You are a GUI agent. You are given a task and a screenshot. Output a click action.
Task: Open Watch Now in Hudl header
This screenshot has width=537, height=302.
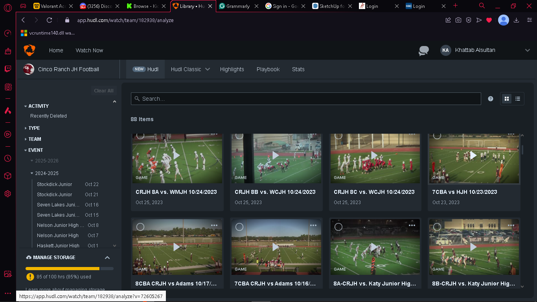[90, 50]
